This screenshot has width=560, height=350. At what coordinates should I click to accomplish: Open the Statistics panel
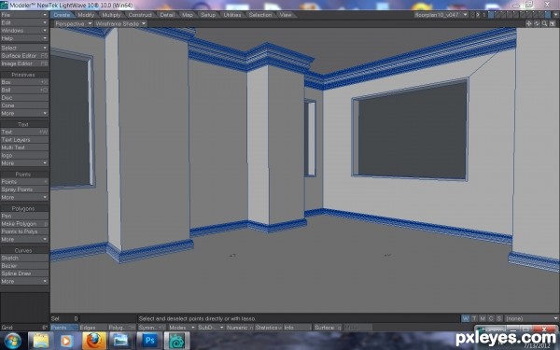(x=268, y=328)
